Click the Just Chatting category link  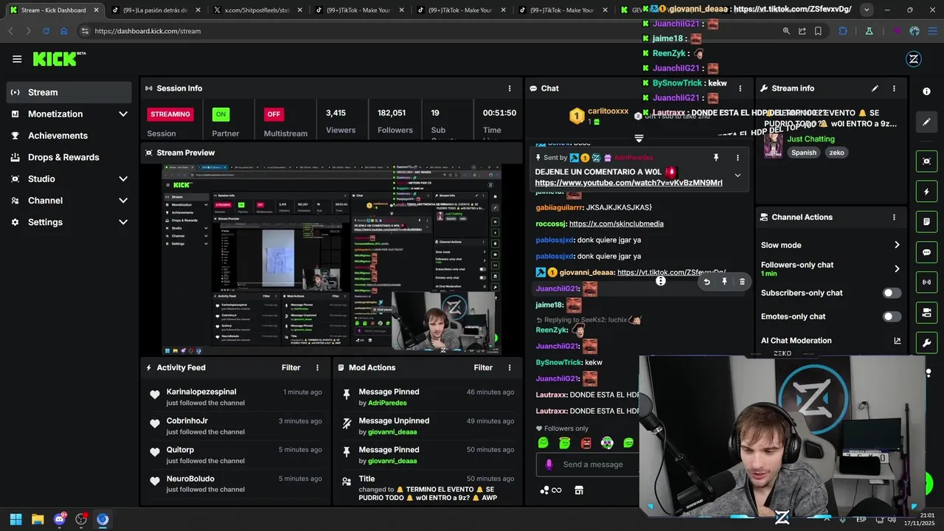pos(811,139)
